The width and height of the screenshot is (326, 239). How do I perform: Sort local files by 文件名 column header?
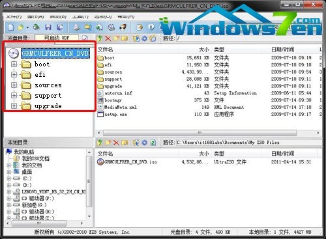[x=137, y=154]
